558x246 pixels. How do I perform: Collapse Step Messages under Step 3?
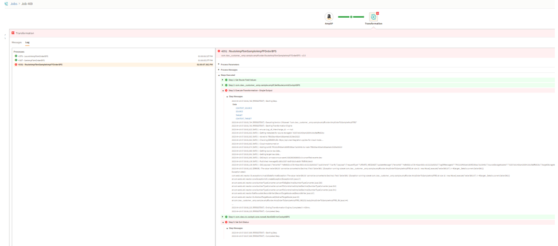pyautogui.click(x=227, y=96)
